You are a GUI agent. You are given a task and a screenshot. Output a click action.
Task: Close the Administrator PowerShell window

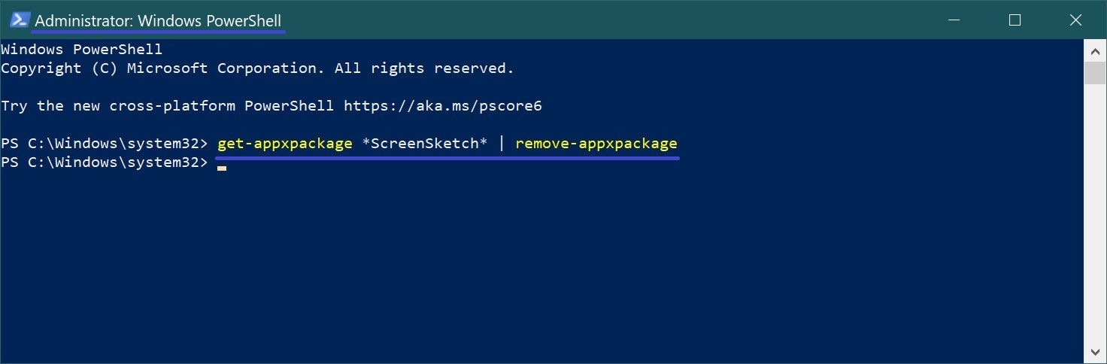1076,20
